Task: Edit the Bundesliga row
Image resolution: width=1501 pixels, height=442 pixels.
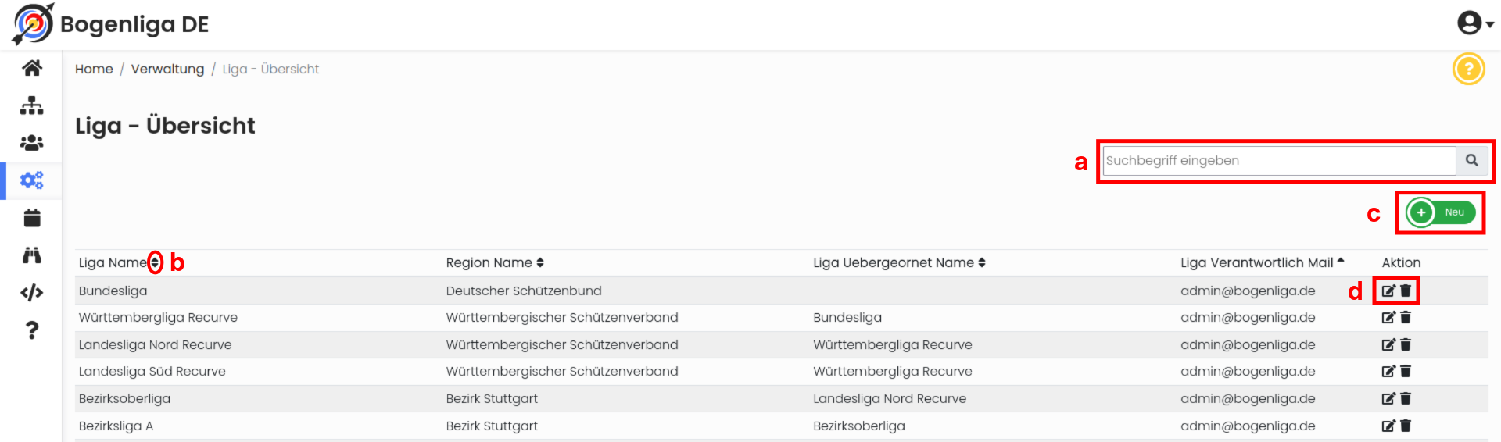Action: [1388, 291]
